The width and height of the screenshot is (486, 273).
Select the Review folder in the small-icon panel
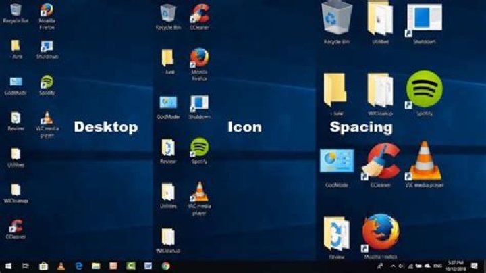[x=16, y=122]
